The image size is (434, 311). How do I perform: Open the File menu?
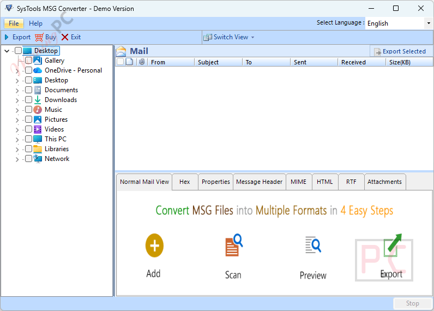(14, 23)
